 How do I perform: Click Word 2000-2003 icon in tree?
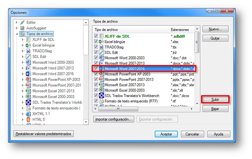[x=28, y=62]
